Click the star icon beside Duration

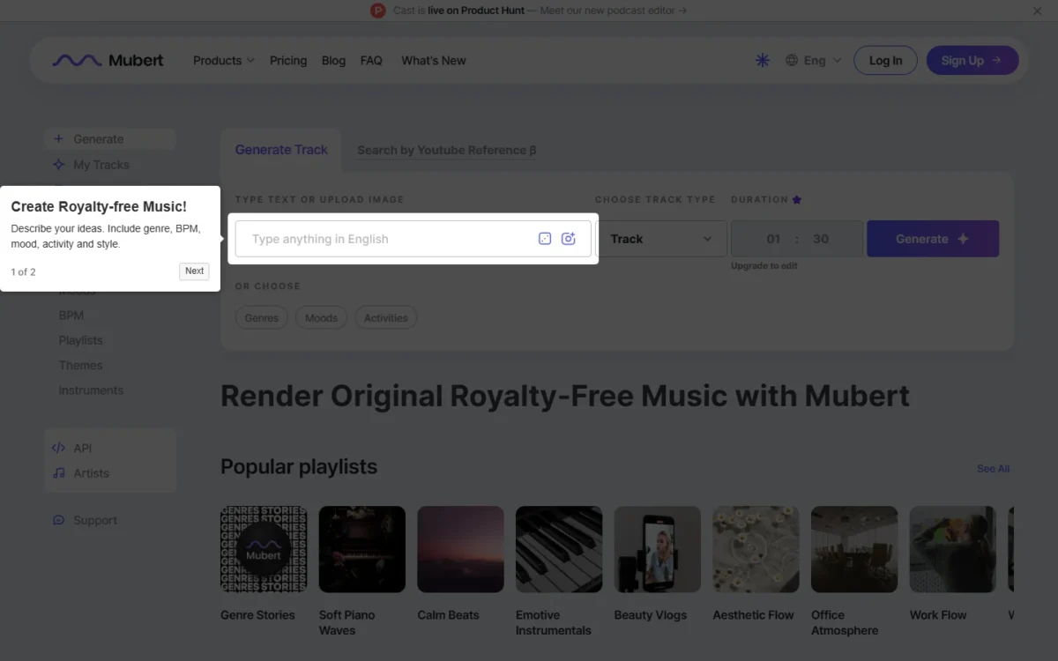(x=797, y=200)
